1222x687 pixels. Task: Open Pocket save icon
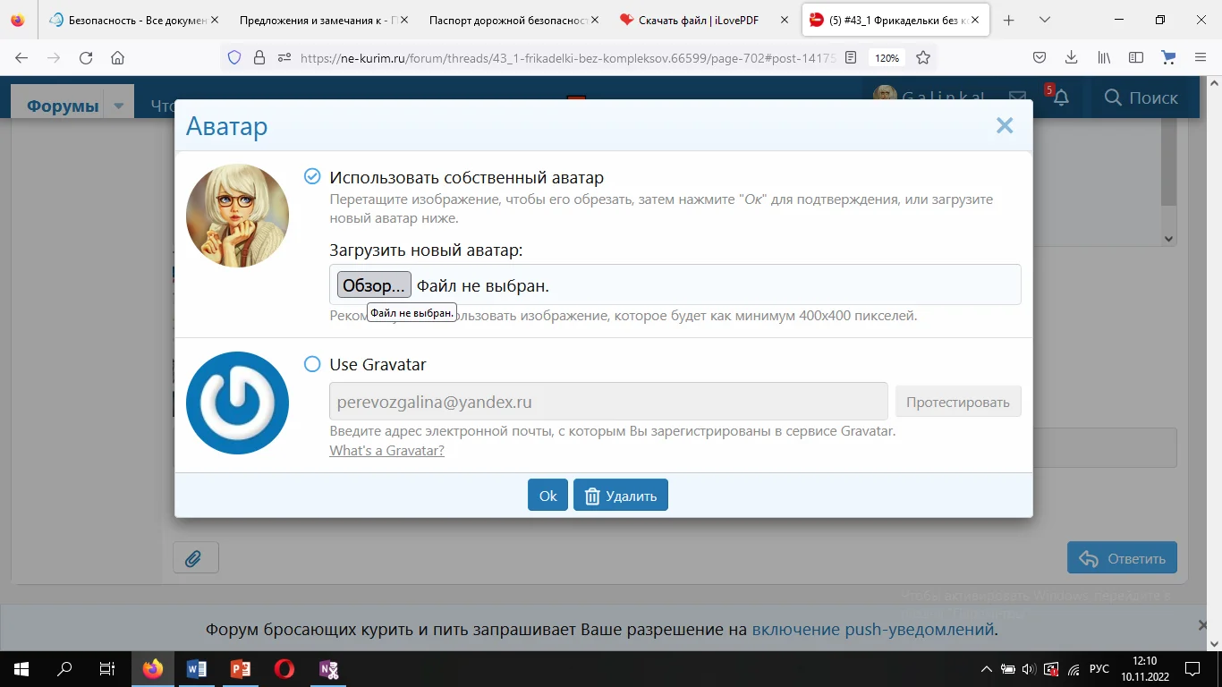pyautogui.click(x=1040, y=57)
